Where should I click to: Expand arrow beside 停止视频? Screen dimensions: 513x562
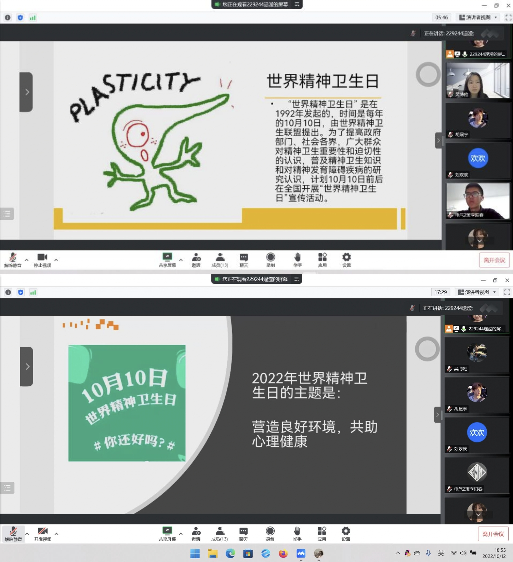coord(56,260)
